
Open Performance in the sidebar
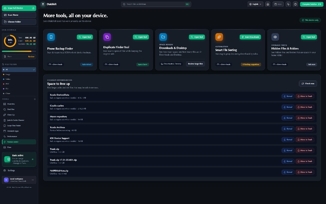tap(19, 136)
